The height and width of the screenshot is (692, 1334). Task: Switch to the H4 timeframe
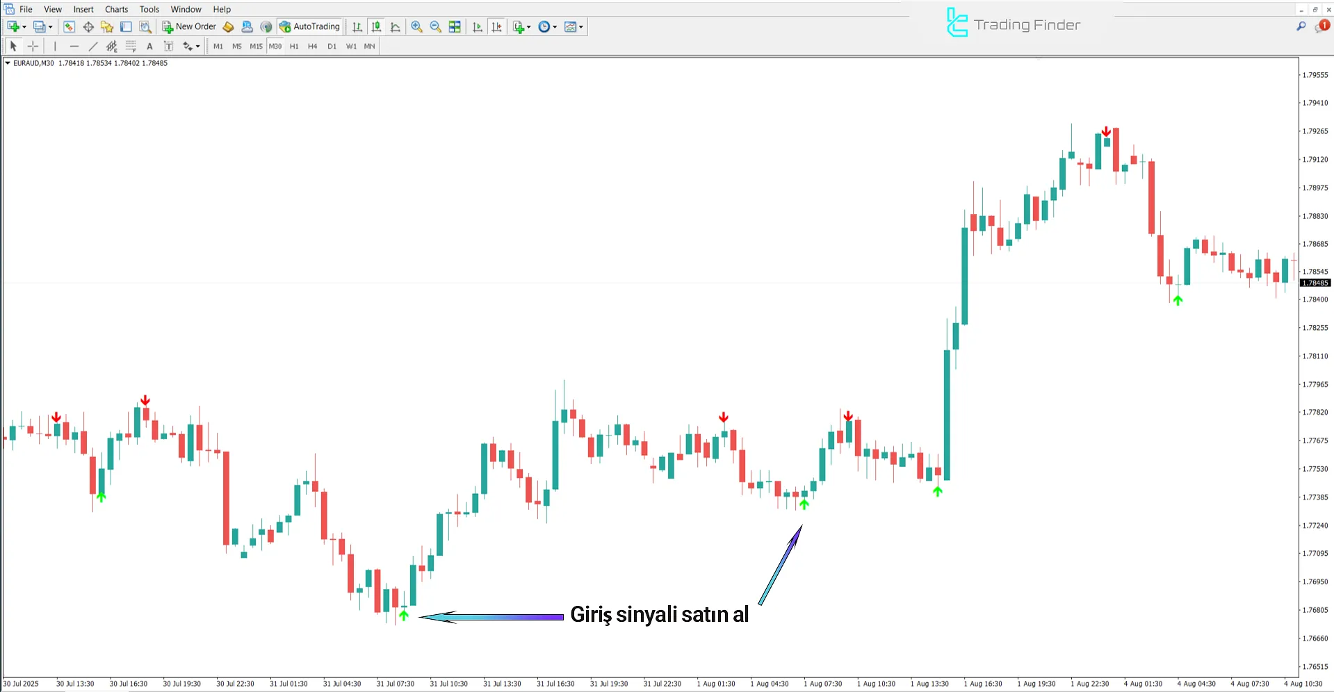pyautogui.click(x=312, y=46)
